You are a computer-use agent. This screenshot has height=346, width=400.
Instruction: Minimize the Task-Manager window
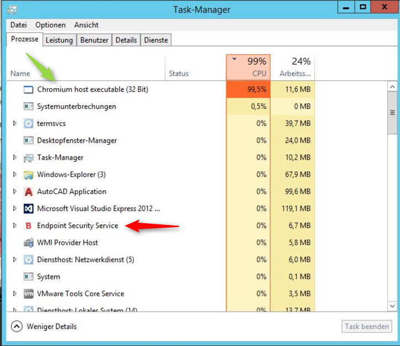coord(346,7)
